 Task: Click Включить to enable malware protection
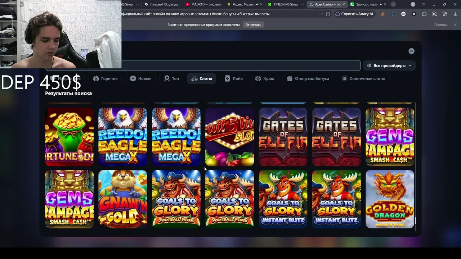253,24
